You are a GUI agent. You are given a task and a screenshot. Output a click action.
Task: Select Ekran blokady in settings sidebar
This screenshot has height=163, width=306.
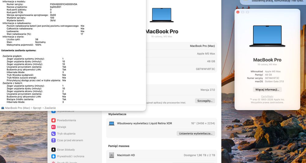click(x=66, y=150)
